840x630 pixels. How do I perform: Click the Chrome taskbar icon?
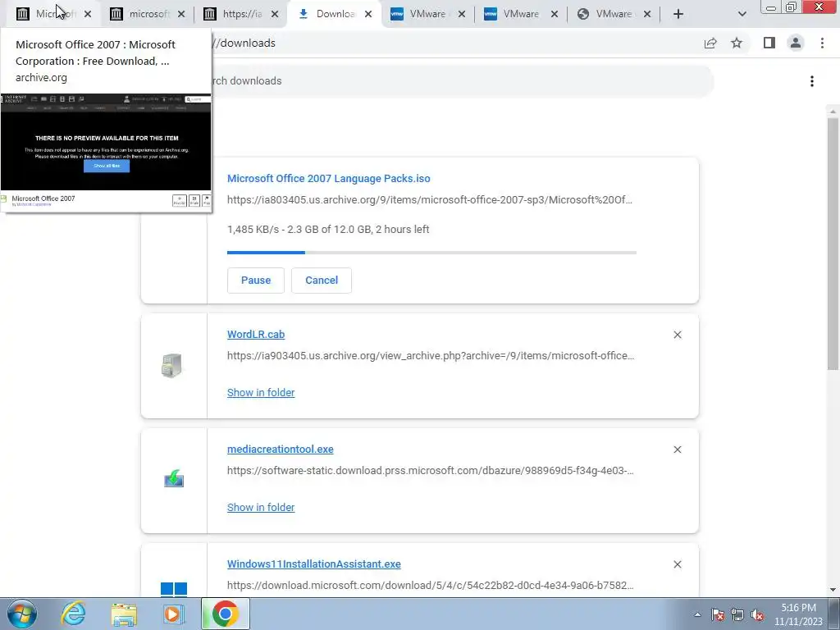[225, 614]
